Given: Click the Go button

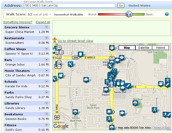Looking at the screenshot, I should click(x=121, y=6).
